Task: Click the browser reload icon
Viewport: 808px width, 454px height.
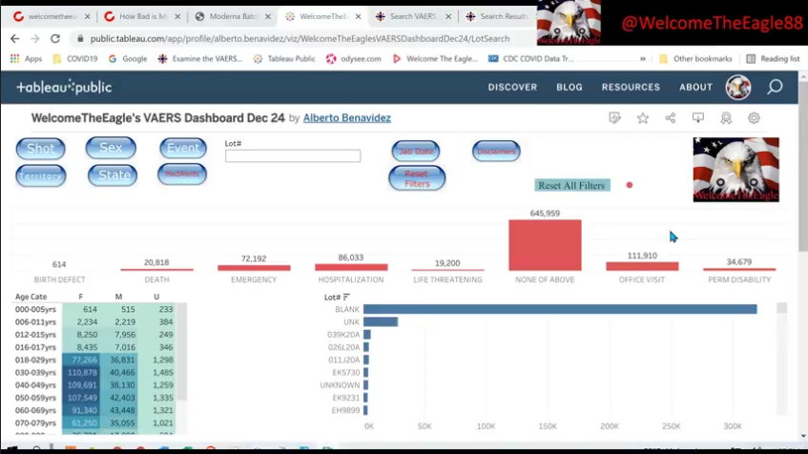Action: [55, 38]
